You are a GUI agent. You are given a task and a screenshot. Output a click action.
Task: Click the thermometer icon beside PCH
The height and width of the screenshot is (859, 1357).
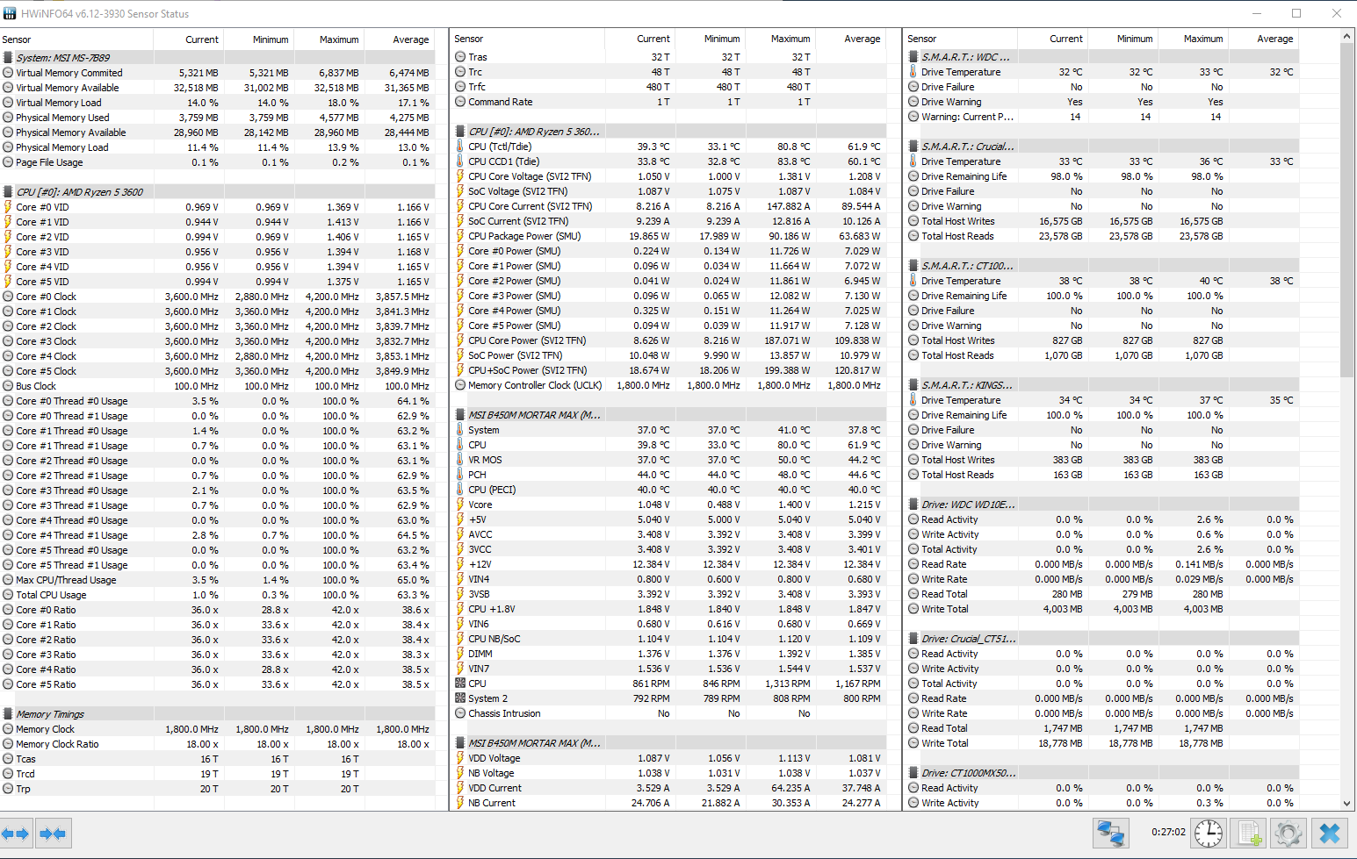460,475
